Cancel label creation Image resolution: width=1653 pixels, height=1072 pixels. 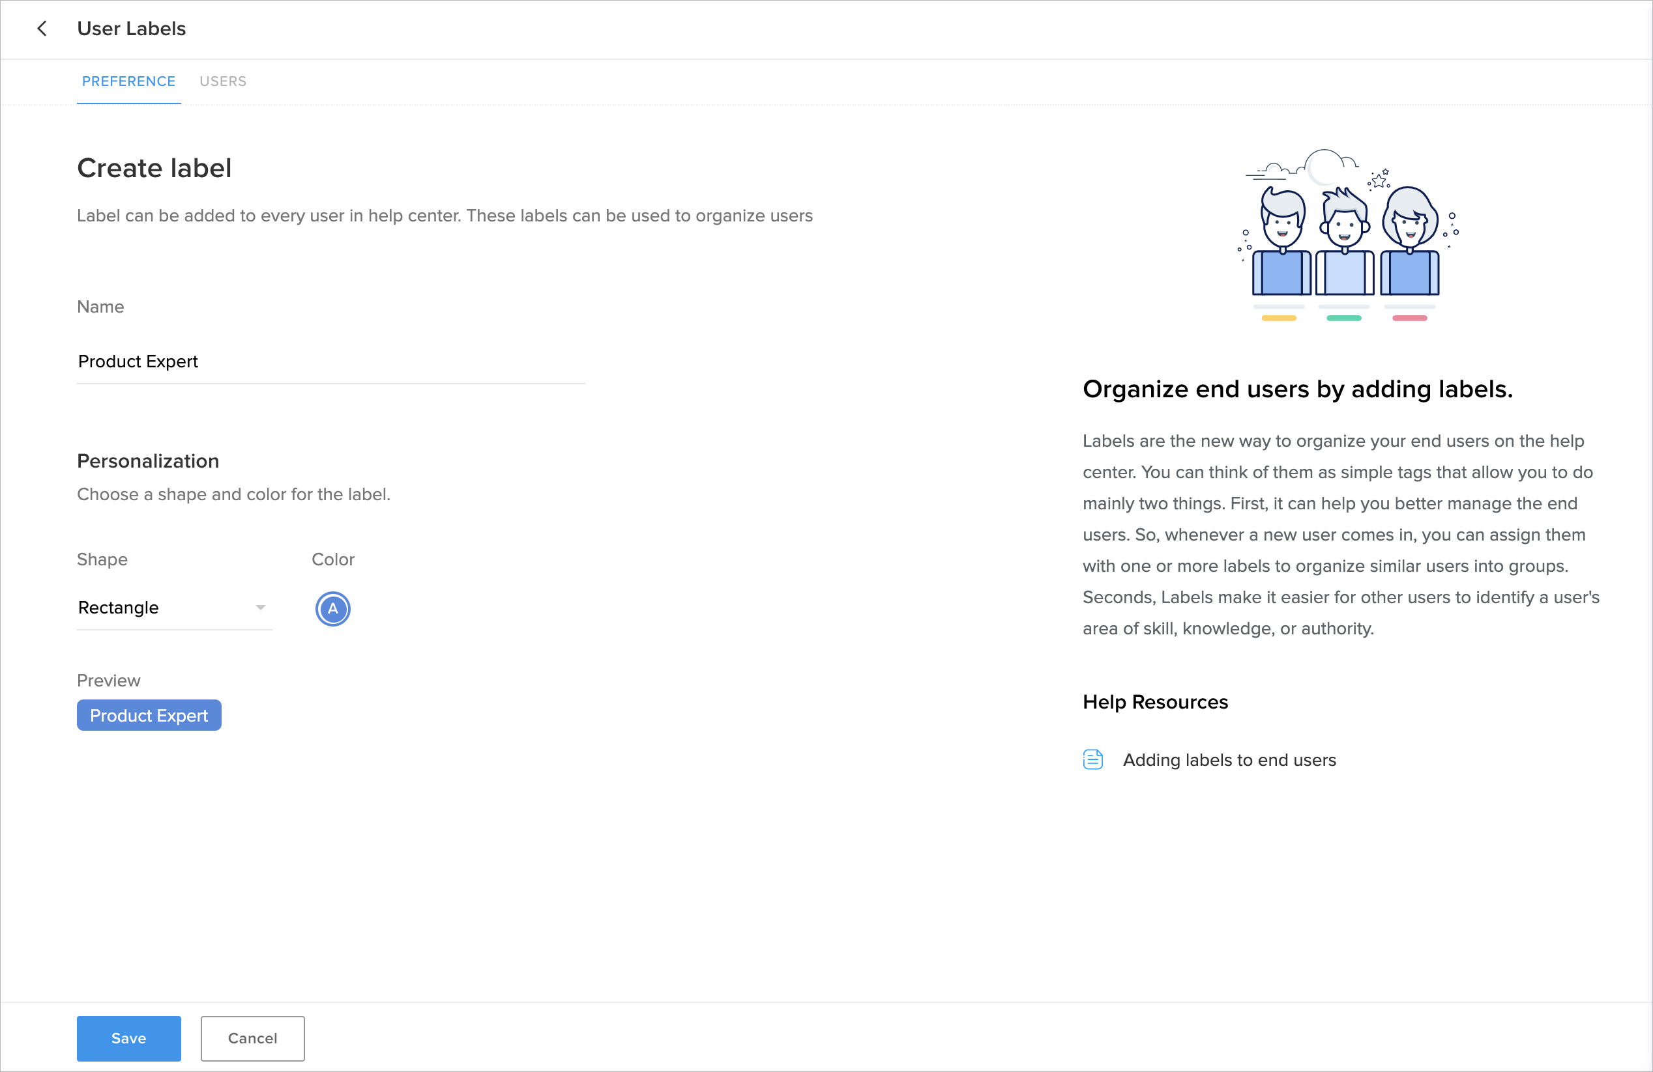click(x=252, y=1038)
